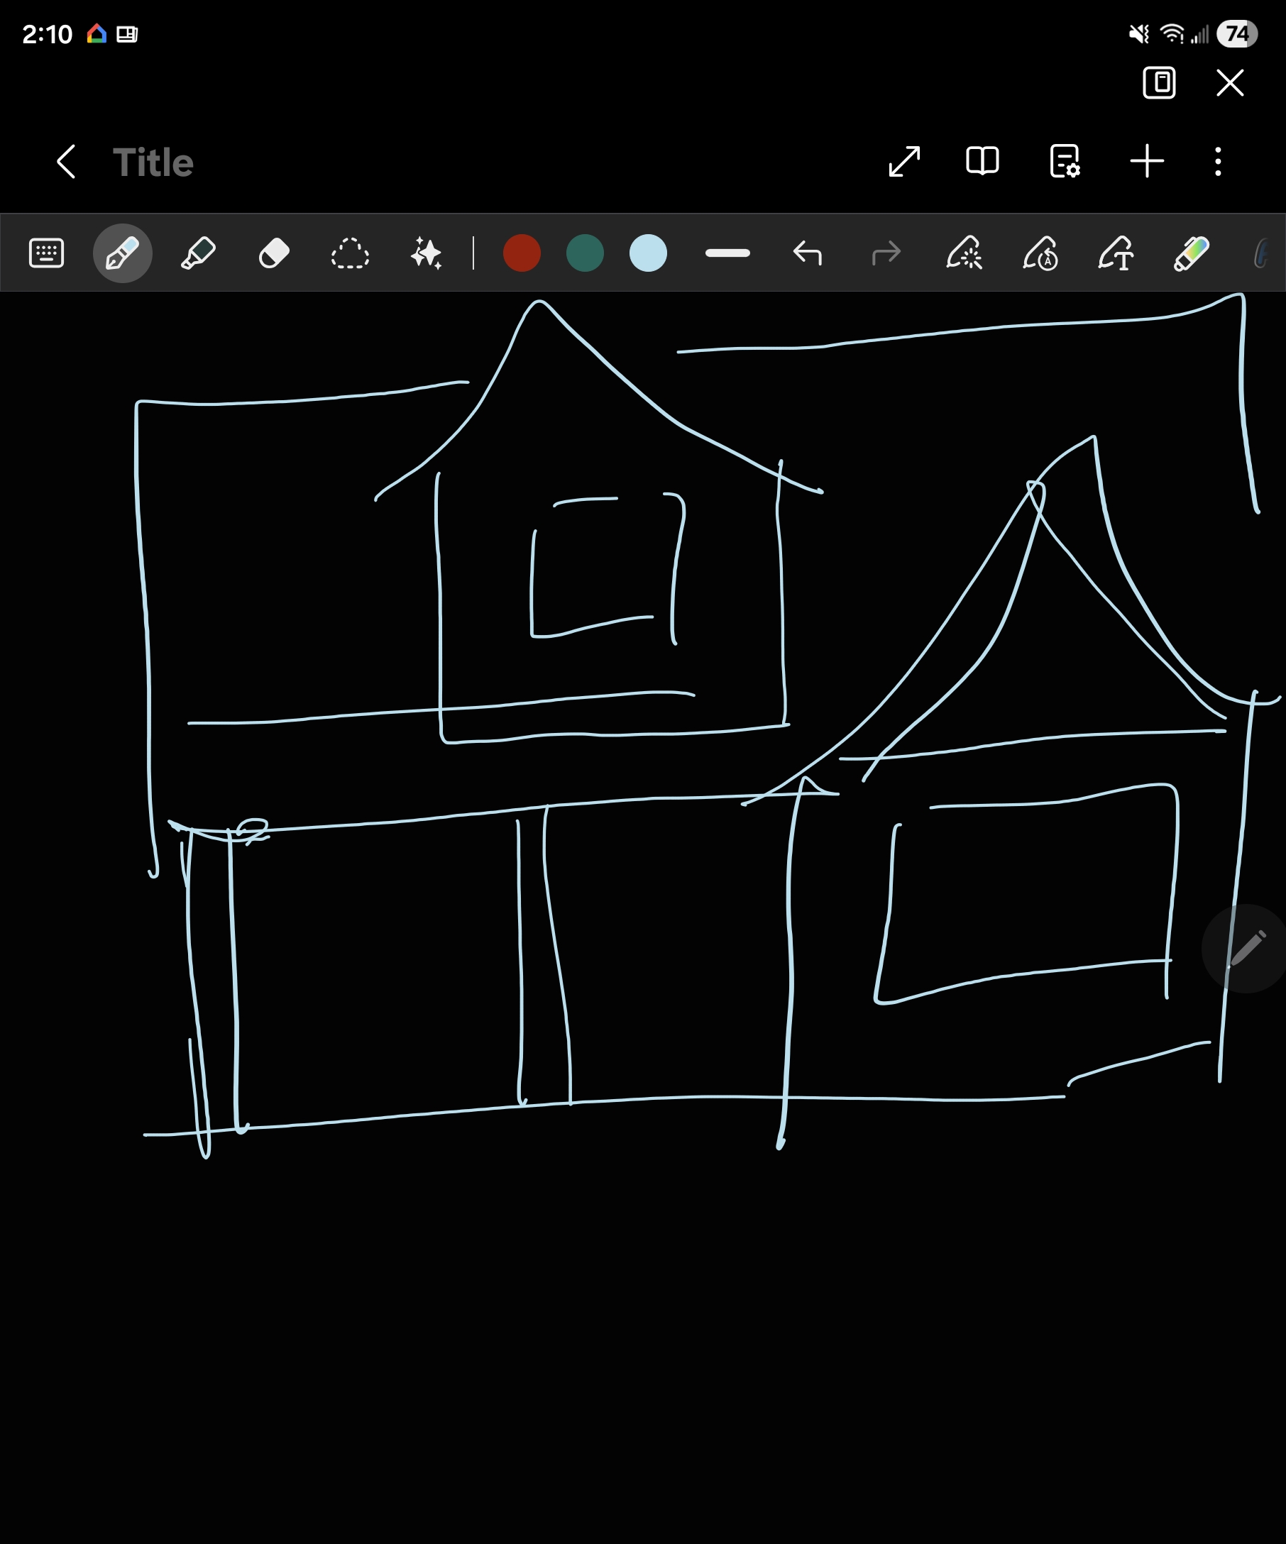Select the Eraser tool
The width and height of the screenshot is (1286, 1544).
tap(274, 253)
